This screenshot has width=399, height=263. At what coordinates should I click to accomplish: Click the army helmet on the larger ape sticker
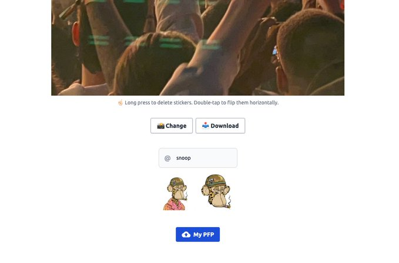[215, 180]
